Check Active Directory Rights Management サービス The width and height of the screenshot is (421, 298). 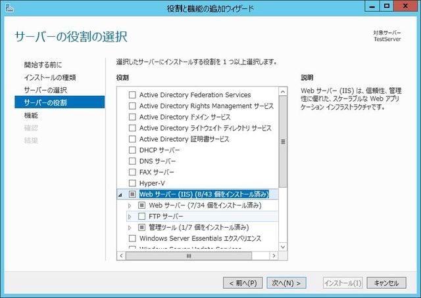coord(132,106)
